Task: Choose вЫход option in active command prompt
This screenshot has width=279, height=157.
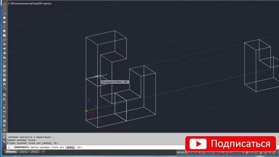Action: [x=71, y=147]
